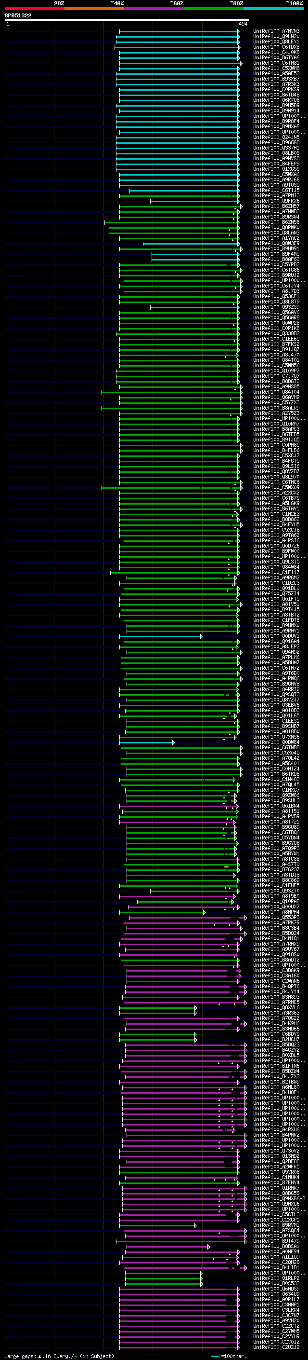Choose the UniRef100_B6TD48 hit name
This screenshot has width=308, height=1360.
276,95
